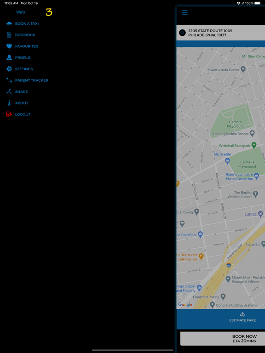Image resolution: width=265 pixels, height=353 pixels.
Task: Tap the Estimate Fare label
Action: click(242, 320)
